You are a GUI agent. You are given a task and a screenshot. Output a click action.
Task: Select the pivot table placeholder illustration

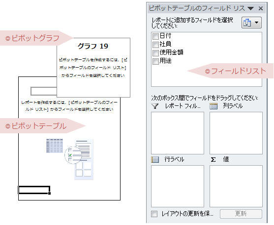coord(69,159)
